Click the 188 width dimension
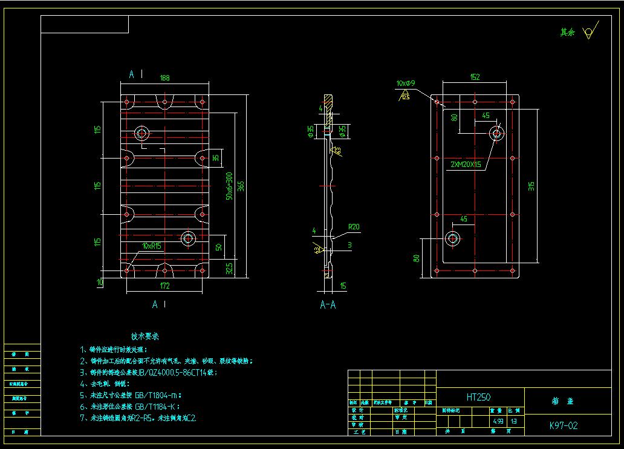 click(x=164, y=77)
